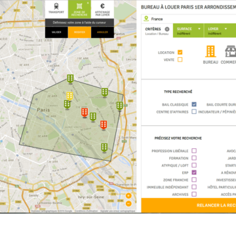236x236 pixels.
Task: Click the Type recherché heading
Action: pyautogui.click(x=178, y=92)
